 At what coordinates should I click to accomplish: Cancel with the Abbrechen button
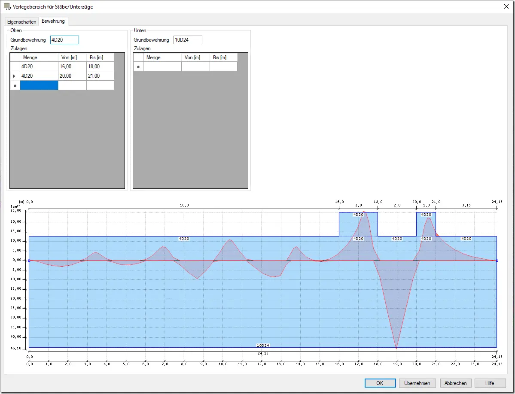pyautogui.click(x=456, y=383)
